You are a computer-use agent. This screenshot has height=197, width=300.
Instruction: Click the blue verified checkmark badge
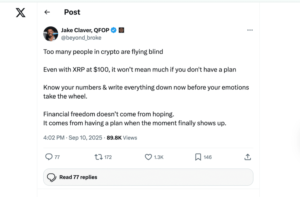pyautogui.click(x=114, y=30)
